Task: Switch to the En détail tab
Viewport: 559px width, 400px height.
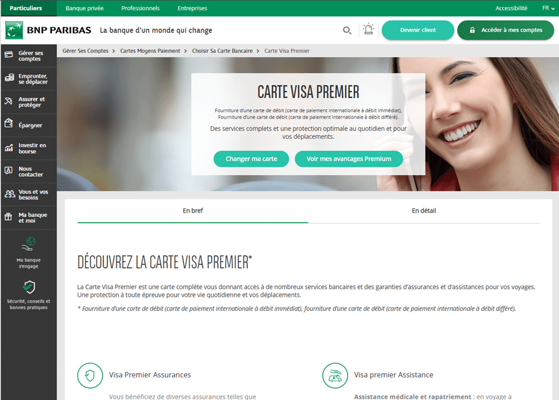Action: tap(424, 211)
